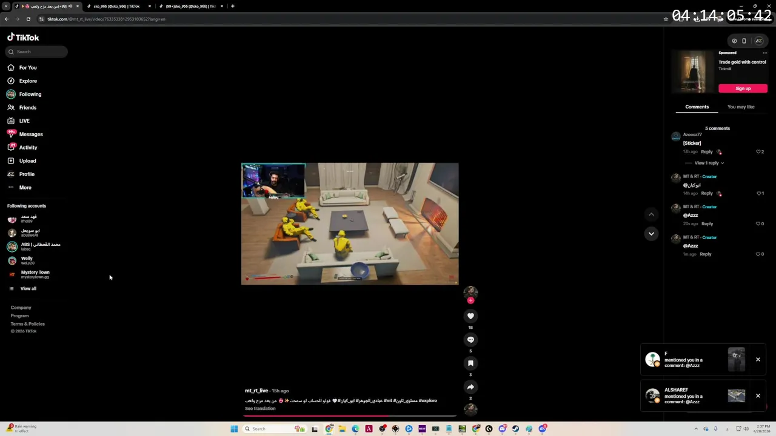Like the MT & RT comment posted 20s ago

click(758, 224)
